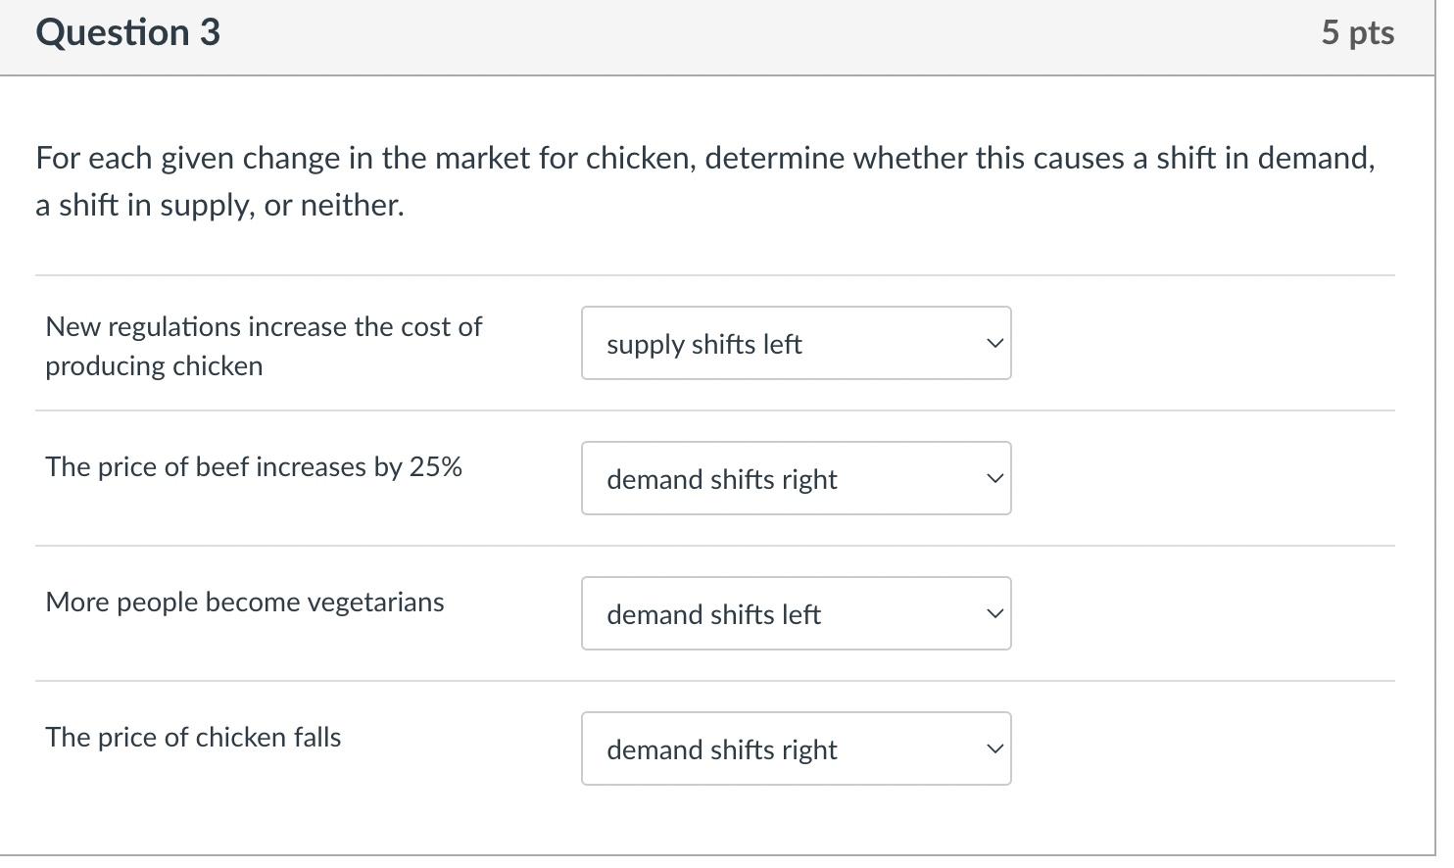Click the question instructions paragraph

(x=703, y=180)
